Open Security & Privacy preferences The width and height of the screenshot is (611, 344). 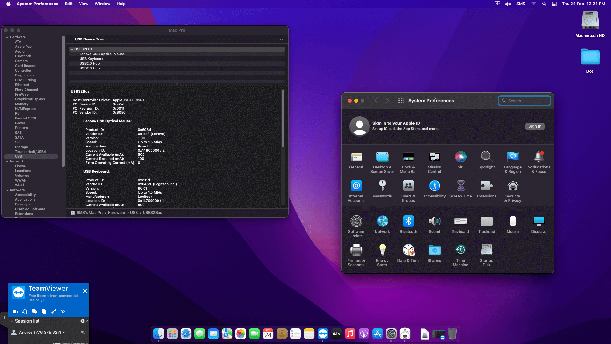pyautogui.click(x=513, y=191)
